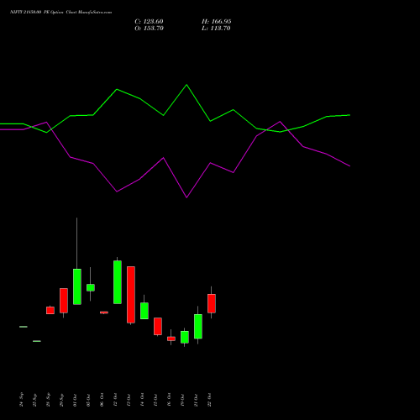Click the 16 Oct date axis label
This screenshot has height=420, width=420.
coord(170,400)
